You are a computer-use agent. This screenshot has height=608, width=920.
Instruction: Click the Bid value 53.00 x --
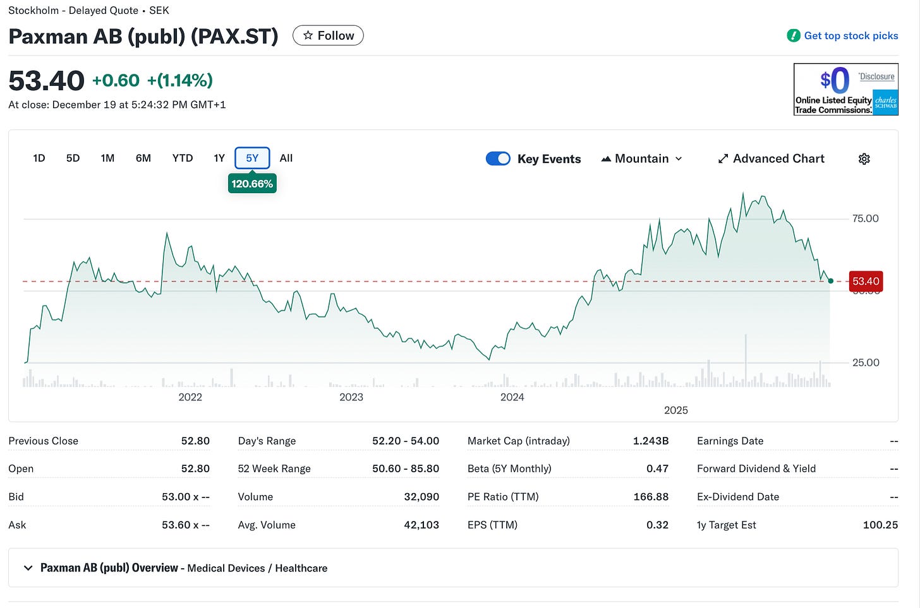186,497
